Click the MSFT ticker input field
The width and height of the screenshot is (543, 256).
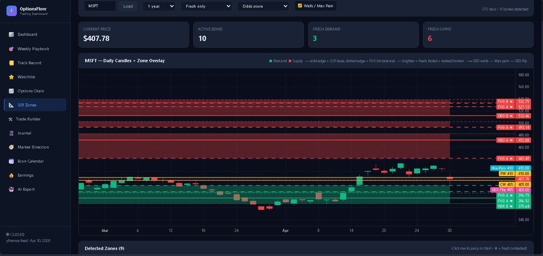point(100,6)
